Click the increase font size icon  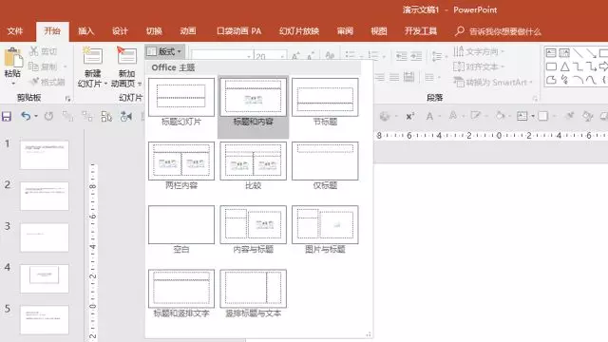[x=295, y=56]
